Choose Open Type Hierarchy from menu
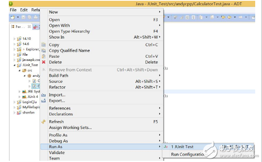Viewport: 262px width, 162px height. tap(69, 31)
